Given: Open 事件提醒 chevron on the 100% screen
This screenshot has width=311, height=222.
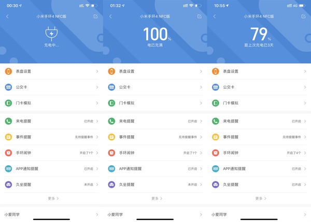Looking at the screenshot, I should (201, 137).
